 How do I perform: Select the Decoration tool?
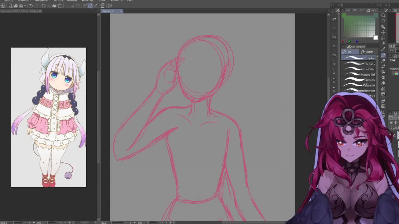383,77
